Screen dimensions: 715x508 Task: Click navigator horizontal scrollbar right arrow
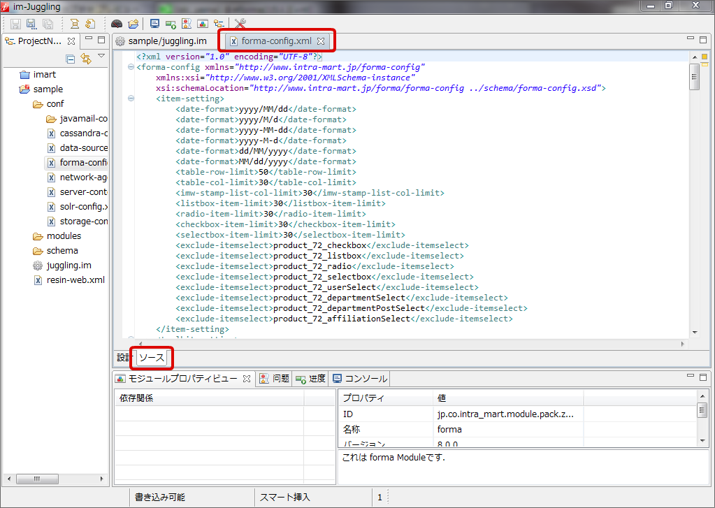pos(101,479)
